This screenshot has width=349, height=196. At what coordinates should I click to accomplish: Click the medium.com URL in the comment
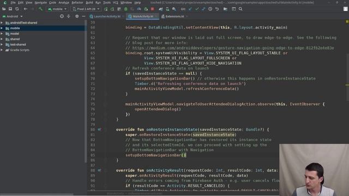tap(233, 48)
